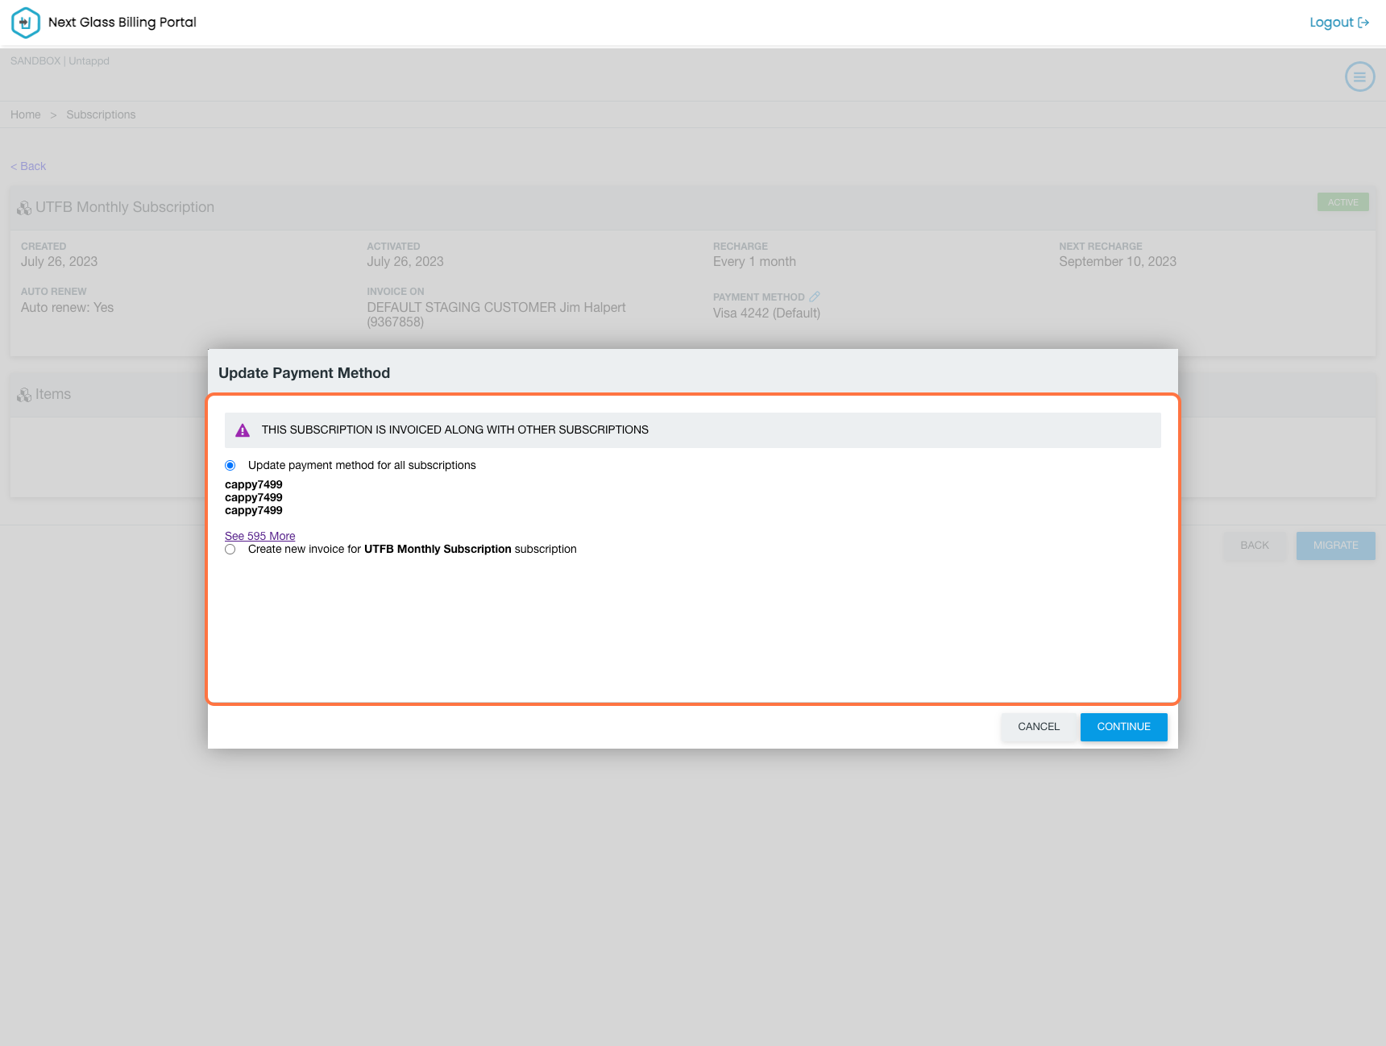The height and width of the screenshot is (1046, 1386).
Task: Click the purple warning triangle icon
Action: coord(243,430)
